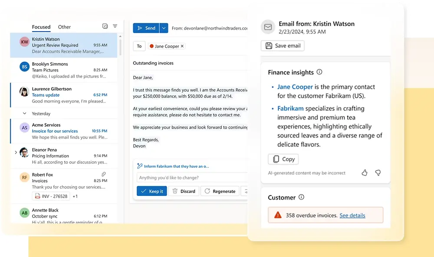Switch to the Other inbox tab
434x257 pixels.
(x=64, y=27)
